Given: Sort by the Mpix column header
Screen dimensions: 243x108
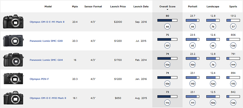Looking at the screenshot, I should (x=75, y=7).
